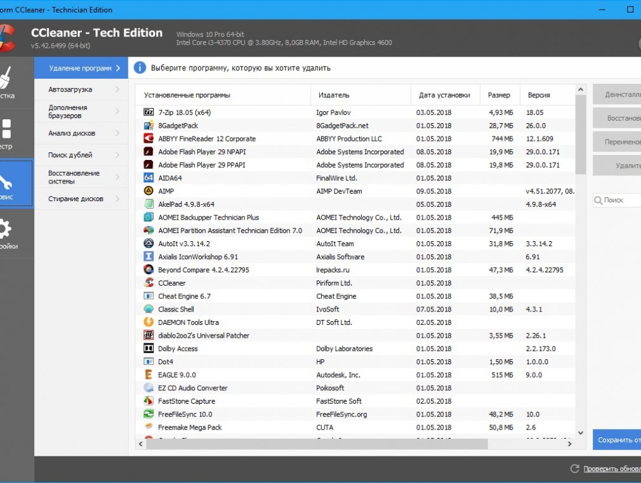Click the AIDA64 icon
This screenshot has width=641, height=483.
149,178
